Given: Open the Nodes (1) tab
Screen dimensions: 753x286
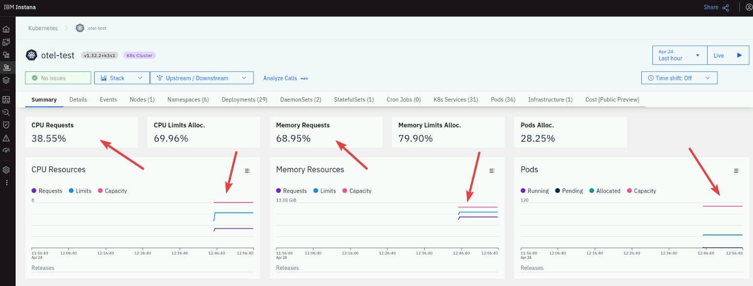Looking at the screenshot, I should point(142,100).
